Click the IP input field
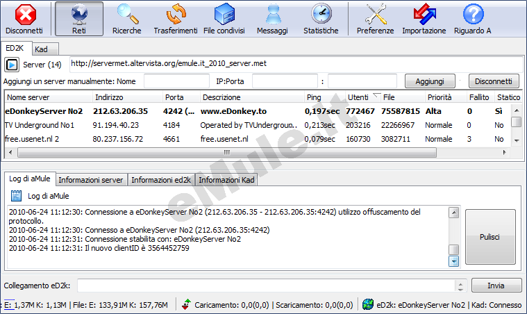527x314 pixels. coord(285,81)
